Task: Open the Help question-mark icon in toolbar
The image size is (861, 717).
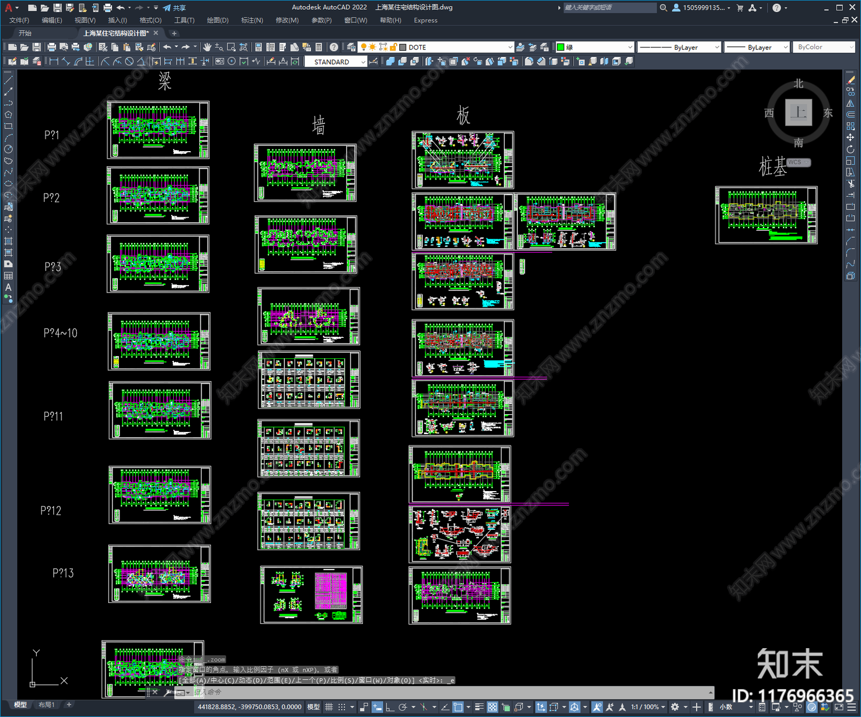Action: tap(334, 47)
